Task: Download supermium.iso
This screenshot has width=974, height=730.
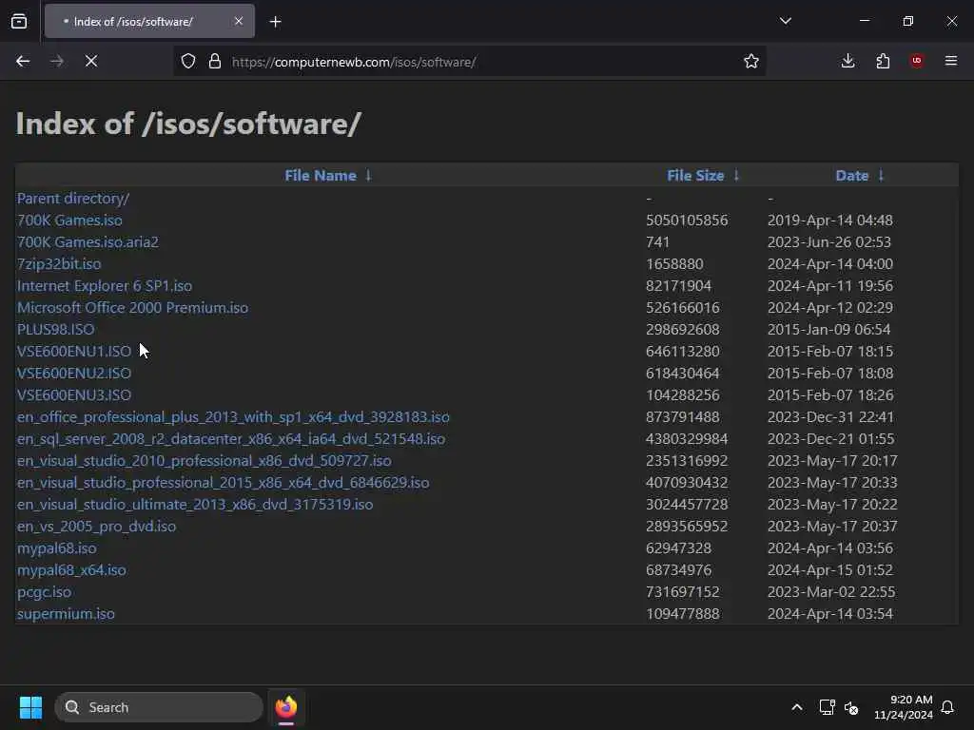Action: (66, 613)
